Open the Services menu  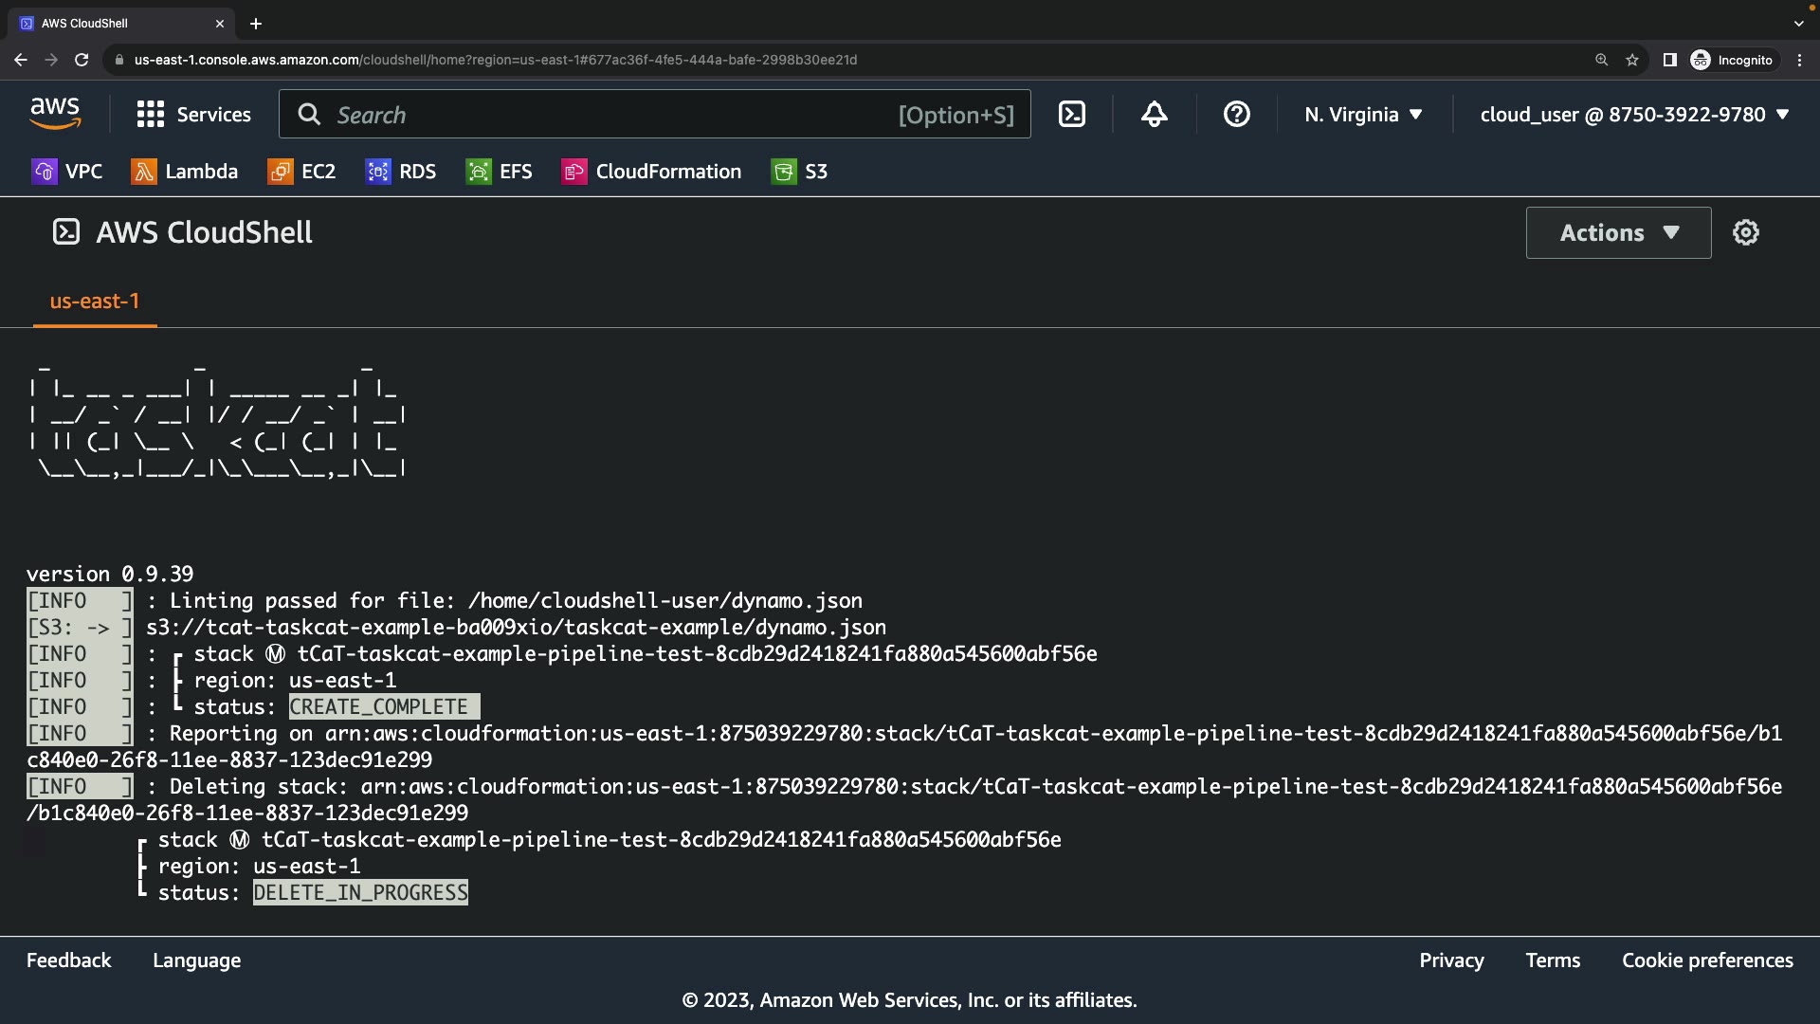pyautogui.click(x=194, y=115)
